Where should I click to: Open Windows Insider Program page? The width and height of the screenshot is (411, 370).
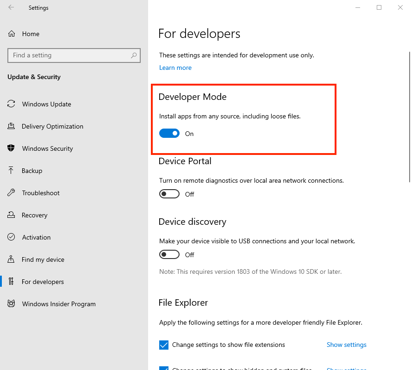pyautogui.click(x=59, y=304)
